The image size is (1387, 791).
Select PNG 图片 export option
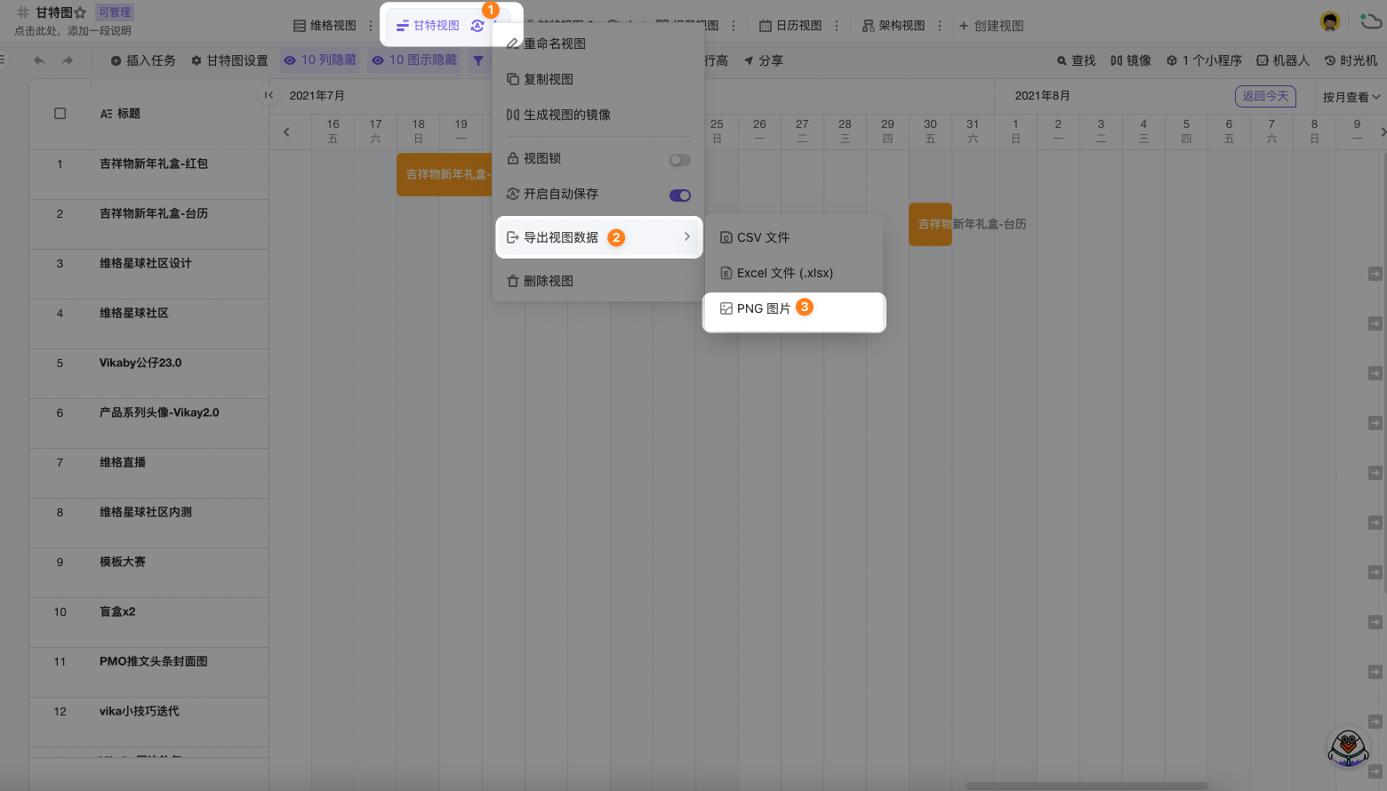tap(763, 308)
